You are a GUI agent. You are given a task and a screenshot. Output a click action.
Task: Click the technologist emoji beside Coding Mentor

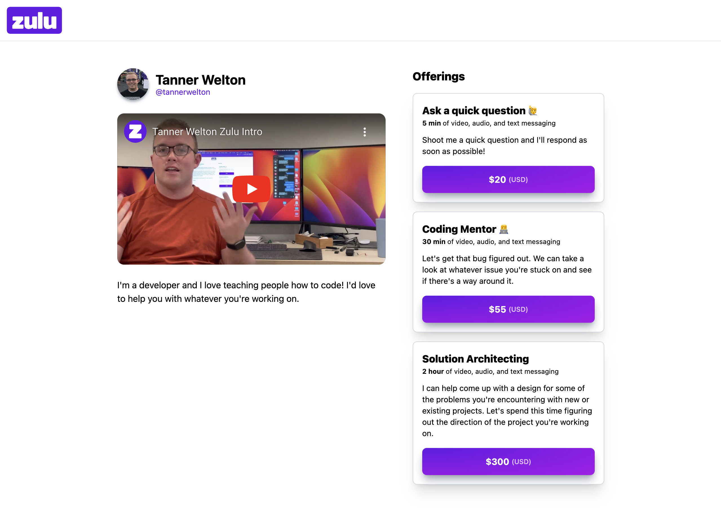click(x=504, y=229)
